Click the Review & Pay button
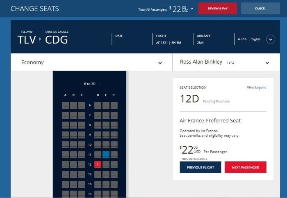 pos(218,9)
